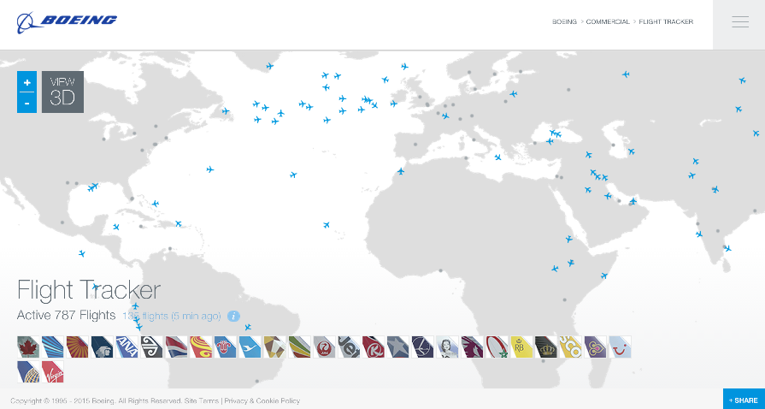Filter by Virgin red tail

coord(53,371)
